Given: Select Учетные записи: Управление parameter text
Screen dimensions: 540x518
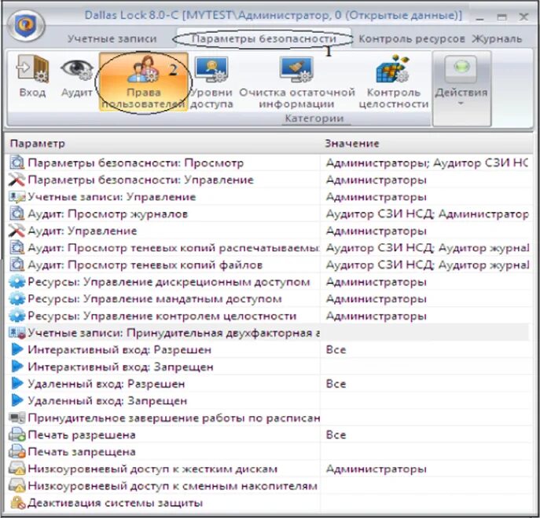Looking at the screenshot, I should (112, 197).
